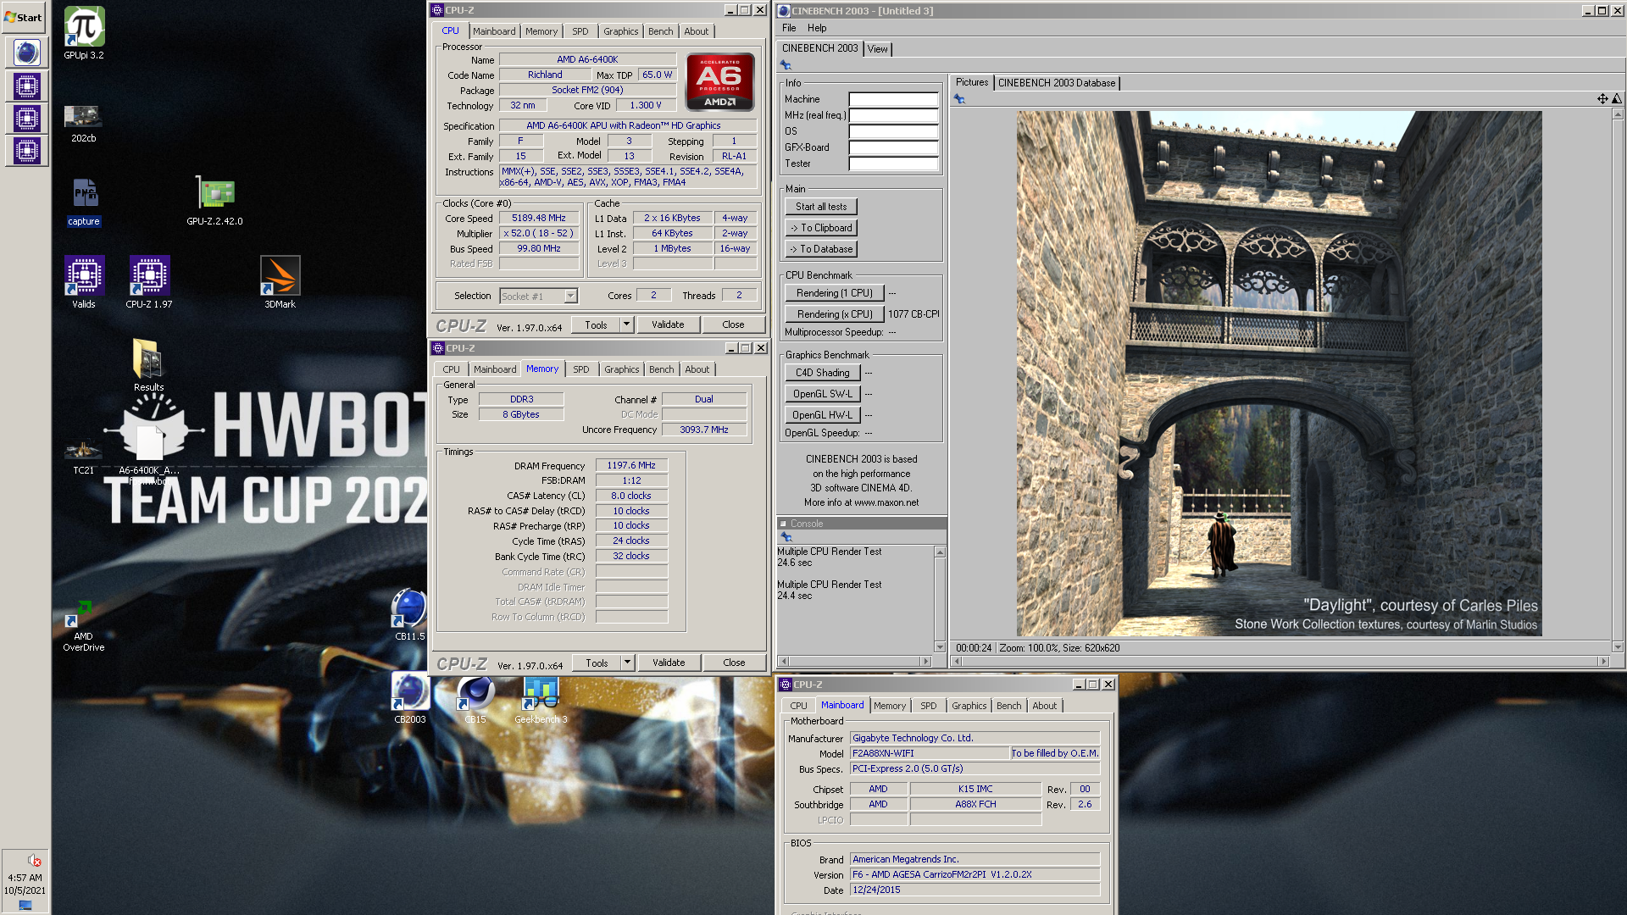
Task: Switch to CINEBENCH 2003 Database tab
Action: click(x=1056, y=83)
